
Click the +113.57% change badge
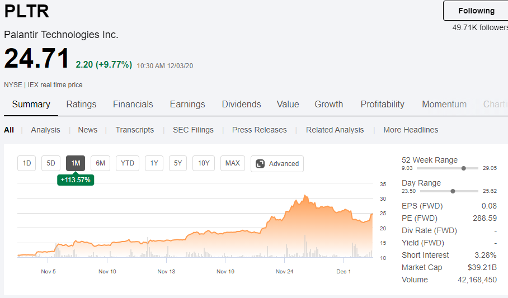coord(76,180)
